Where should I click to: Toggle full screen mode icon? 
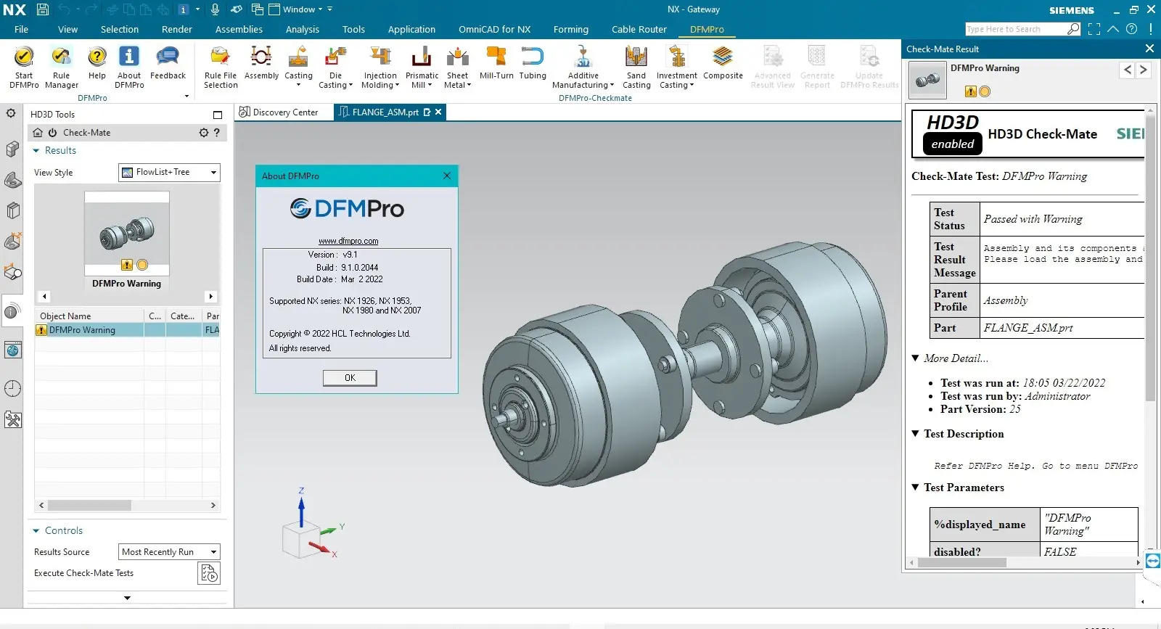(x=1094, y=29)
